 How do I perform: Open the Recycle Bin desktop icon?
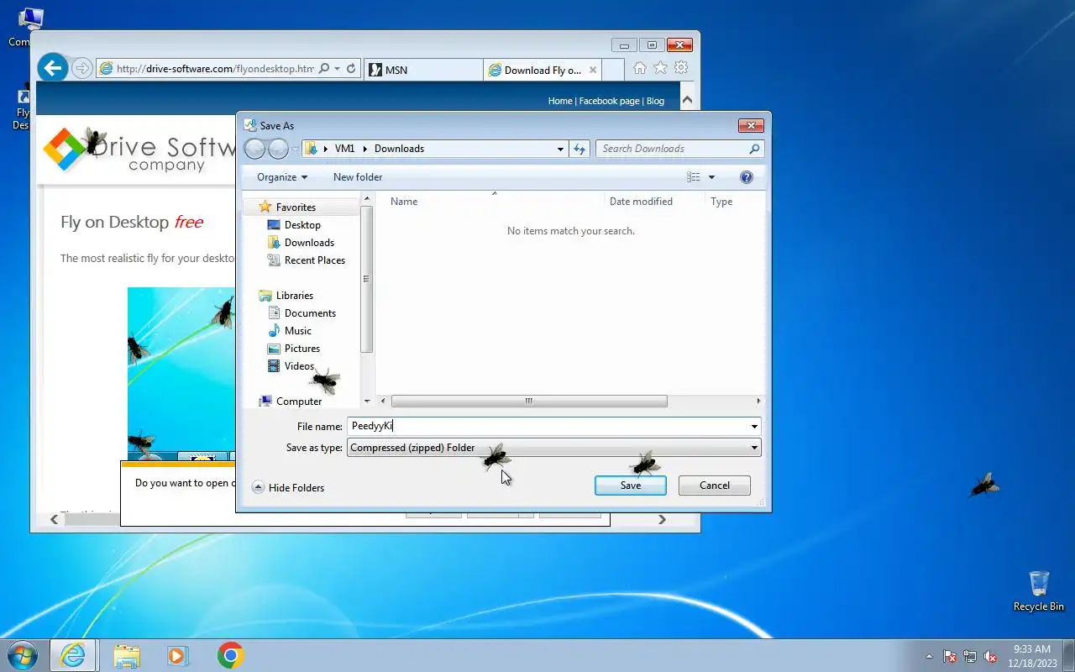(1039, 591)
